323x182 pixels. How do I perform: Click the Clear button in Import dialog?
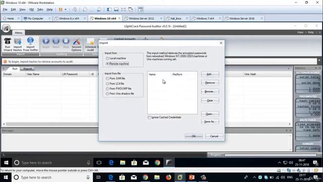pyautogui.click(x=210, y=101)
